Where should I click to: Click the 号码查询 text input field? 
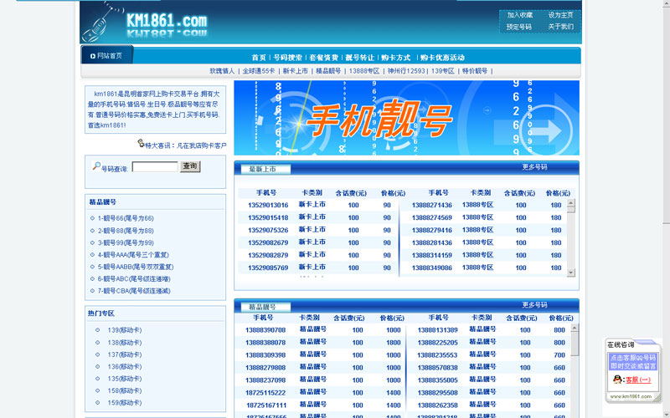(x=154, y=167)
